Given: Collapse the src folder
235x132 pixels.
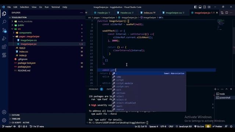Looking at the screenshot, I should coord(19,29).
